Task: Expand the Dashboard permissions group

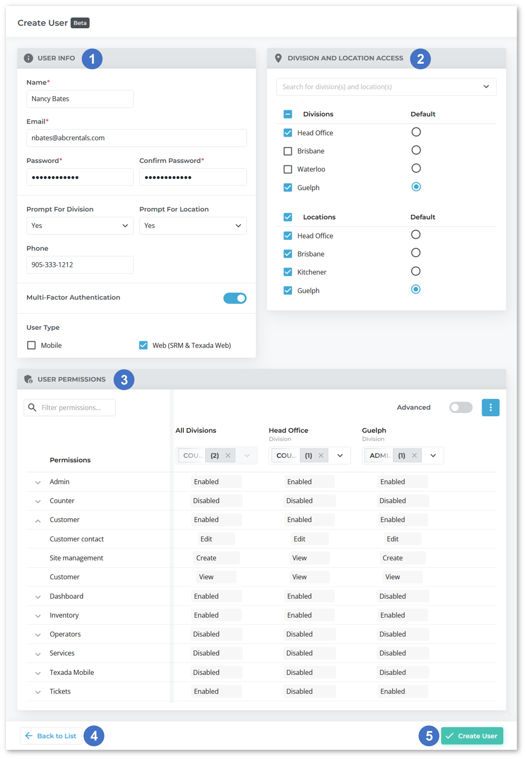Action: [x=38, y=597]
